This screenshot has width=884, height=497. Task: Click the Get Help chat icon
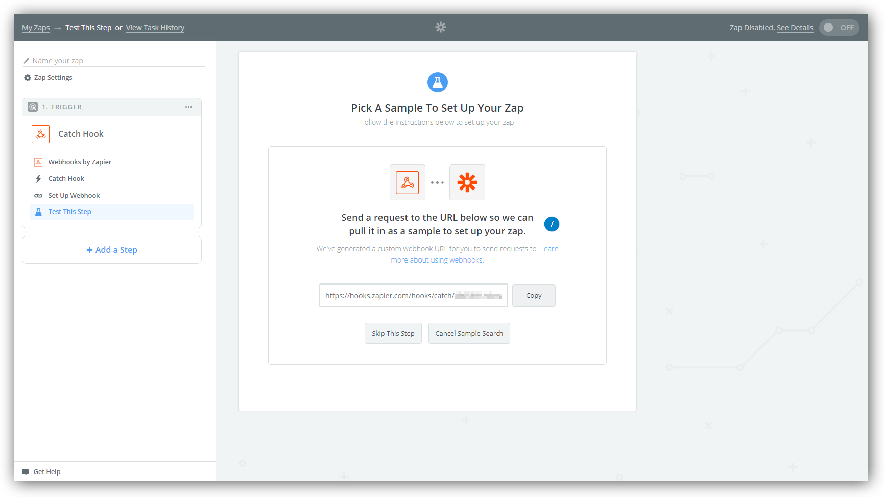pos(26,472)
